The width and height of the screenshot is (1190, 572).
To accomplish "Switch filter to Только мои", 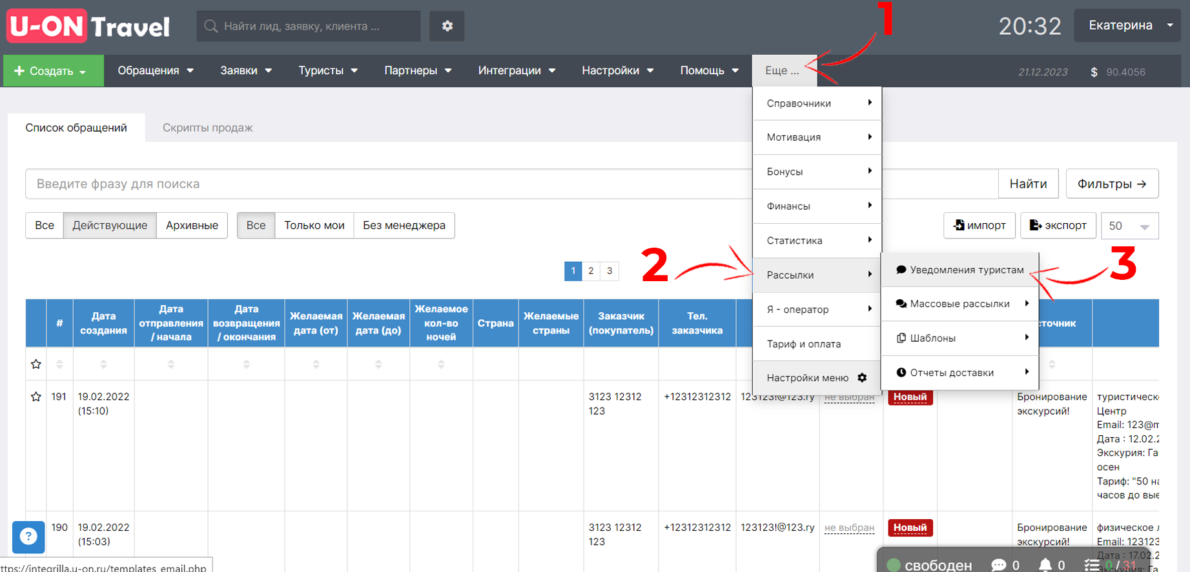I will tap(314, 226).
